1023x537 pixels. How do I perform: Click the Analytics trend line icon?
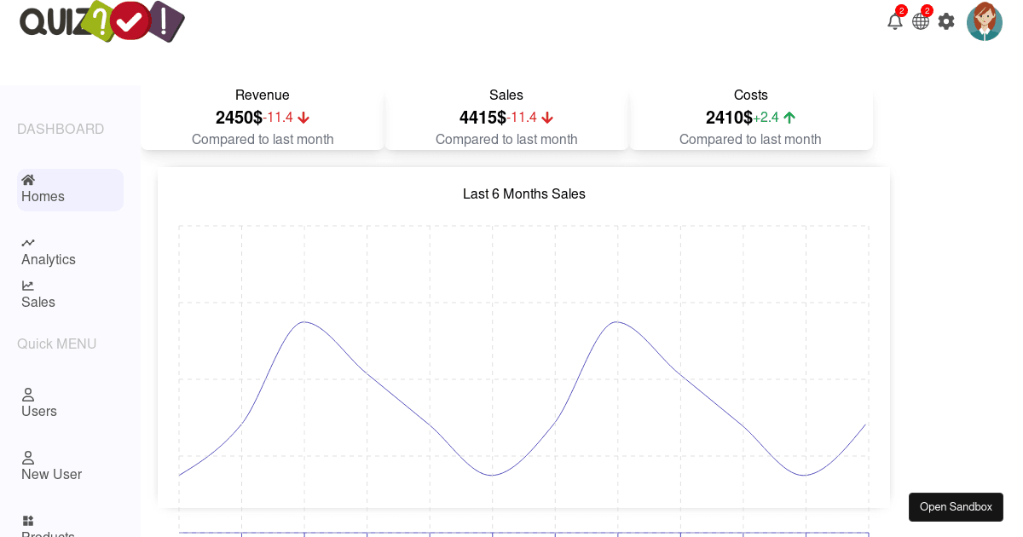coord(28,243)
